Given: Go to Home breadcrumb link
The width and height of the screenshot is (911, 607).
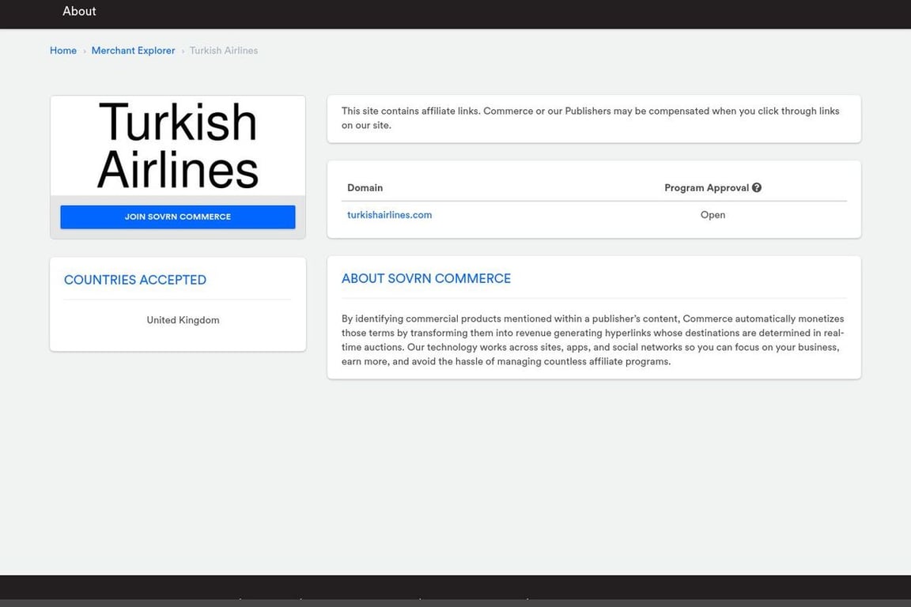Looking at the screenshot, I should (x=62, y=51).
